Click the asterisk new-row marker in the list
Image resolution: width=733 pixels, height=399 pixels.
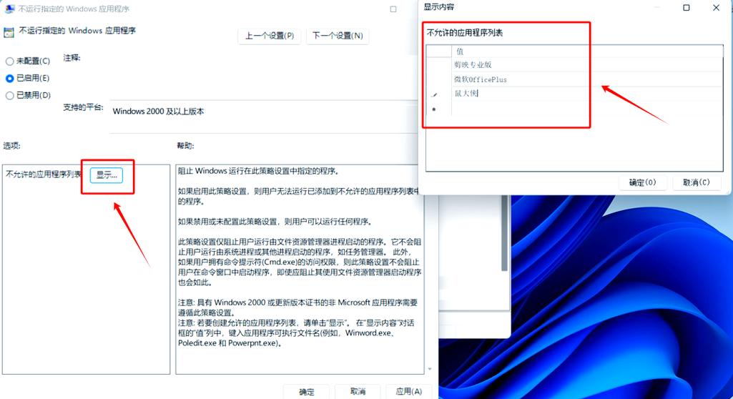click(434, 109)
